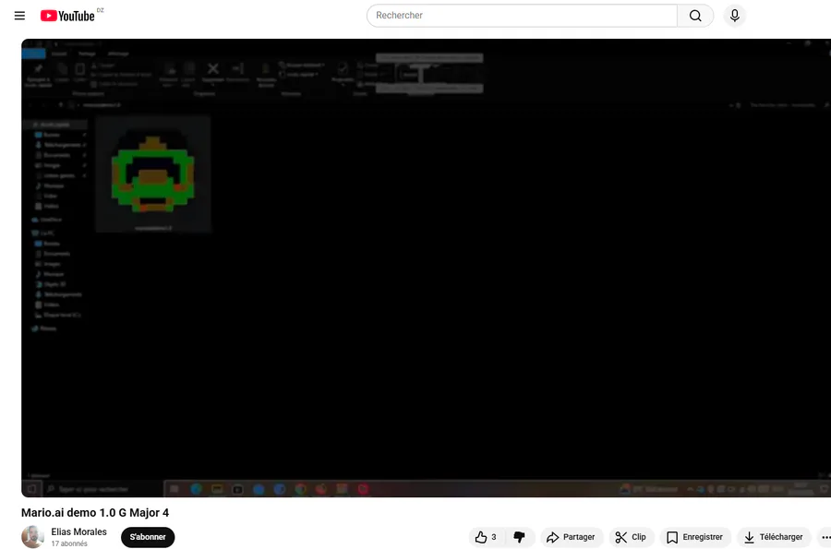Click the video player showing Mario.ai demo

coord(426,268)
